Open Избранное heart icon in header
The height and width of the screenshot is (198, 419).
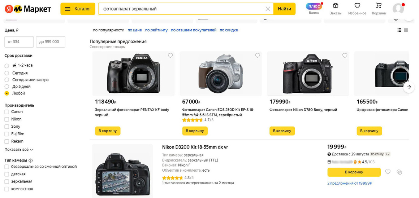point(357,6)
